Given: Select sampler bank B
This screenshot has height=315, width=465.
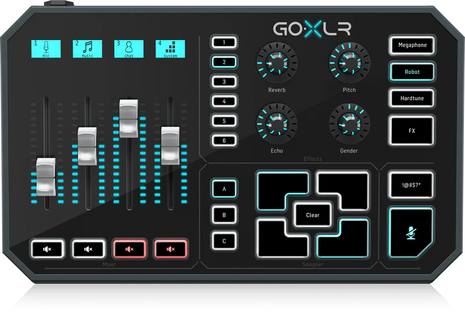Looking at the screenshot, I should coord(224,215).
